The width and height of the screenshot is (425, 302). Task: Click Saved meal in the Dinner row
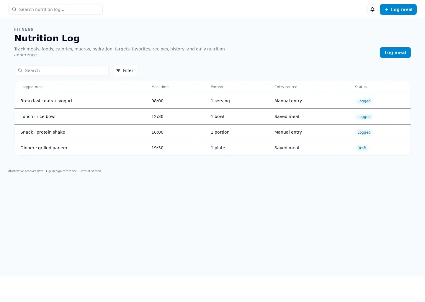coord(287,148)
